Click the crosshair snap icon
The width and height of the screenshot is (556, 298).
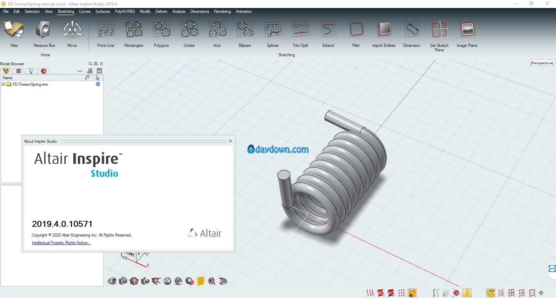541,293
